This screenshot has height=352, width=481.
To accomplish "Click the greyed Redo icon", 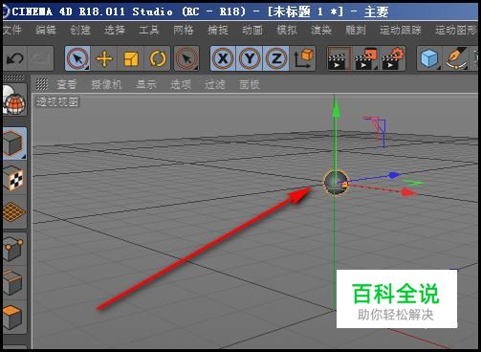I will 40,58.
